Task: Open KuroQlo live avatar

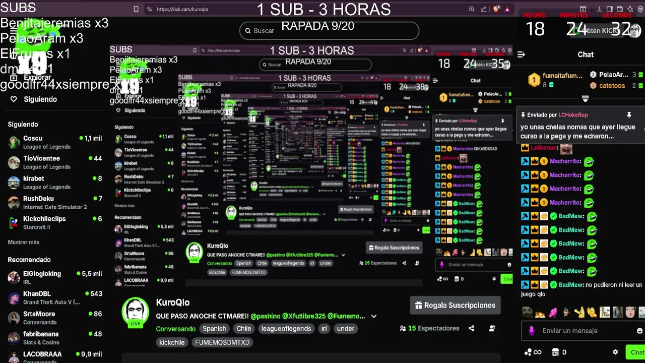Action: pos(135,312)
